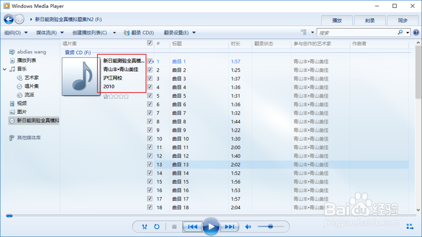Open the 翻录设置(E) dropdown menu
Image resolution: width=422 pixels, height=237 pixels.
coord(179,32)
